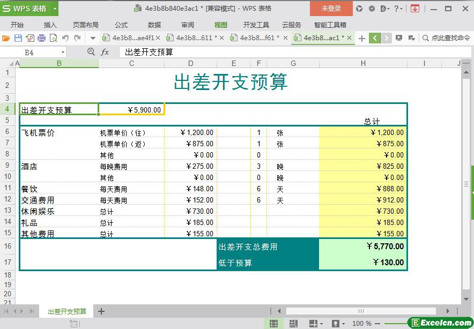The image size is (474, 329).
Task: Click the Open folder icon
Action: coord(6,38)
